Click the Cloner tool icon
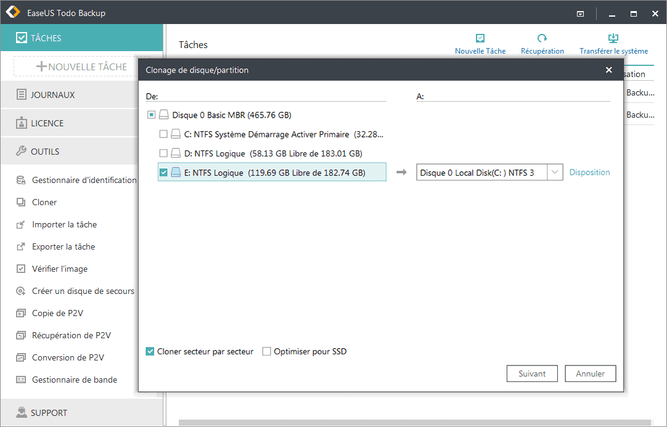667x427 pixels. [21, 203]
